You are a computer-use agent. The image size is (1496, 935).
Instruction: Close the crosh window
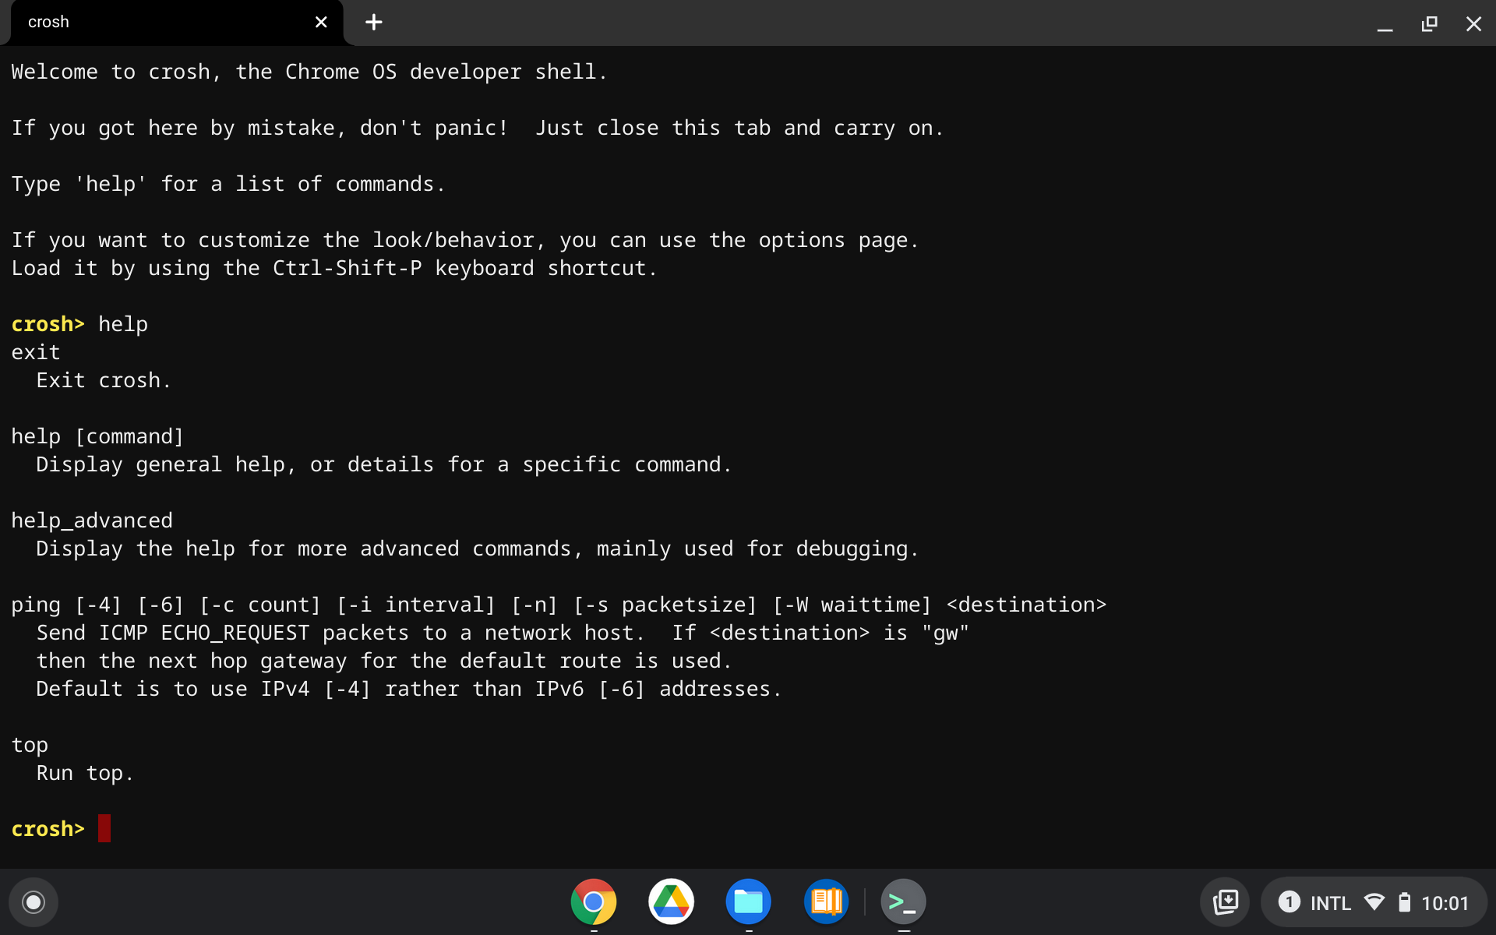click(1473, 24)
